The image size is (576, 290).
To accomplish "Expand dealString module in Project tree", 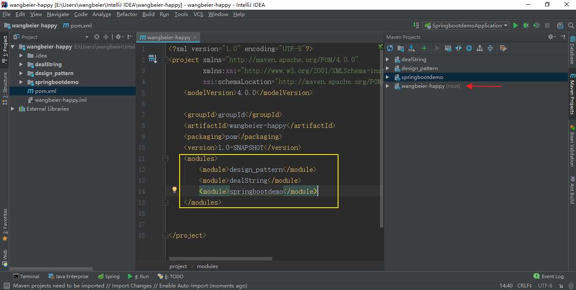I will click(x=21, y=65).
